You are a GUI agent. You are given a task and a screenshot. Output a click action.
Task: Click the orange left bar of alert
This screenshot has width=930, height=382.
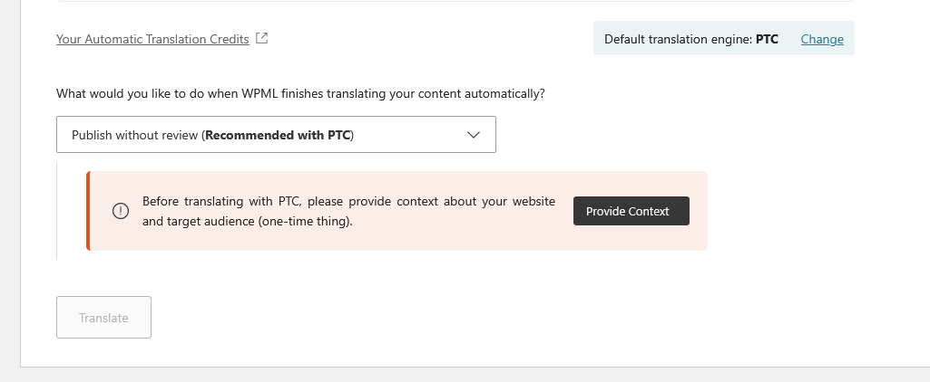click(x=88, y=211)
